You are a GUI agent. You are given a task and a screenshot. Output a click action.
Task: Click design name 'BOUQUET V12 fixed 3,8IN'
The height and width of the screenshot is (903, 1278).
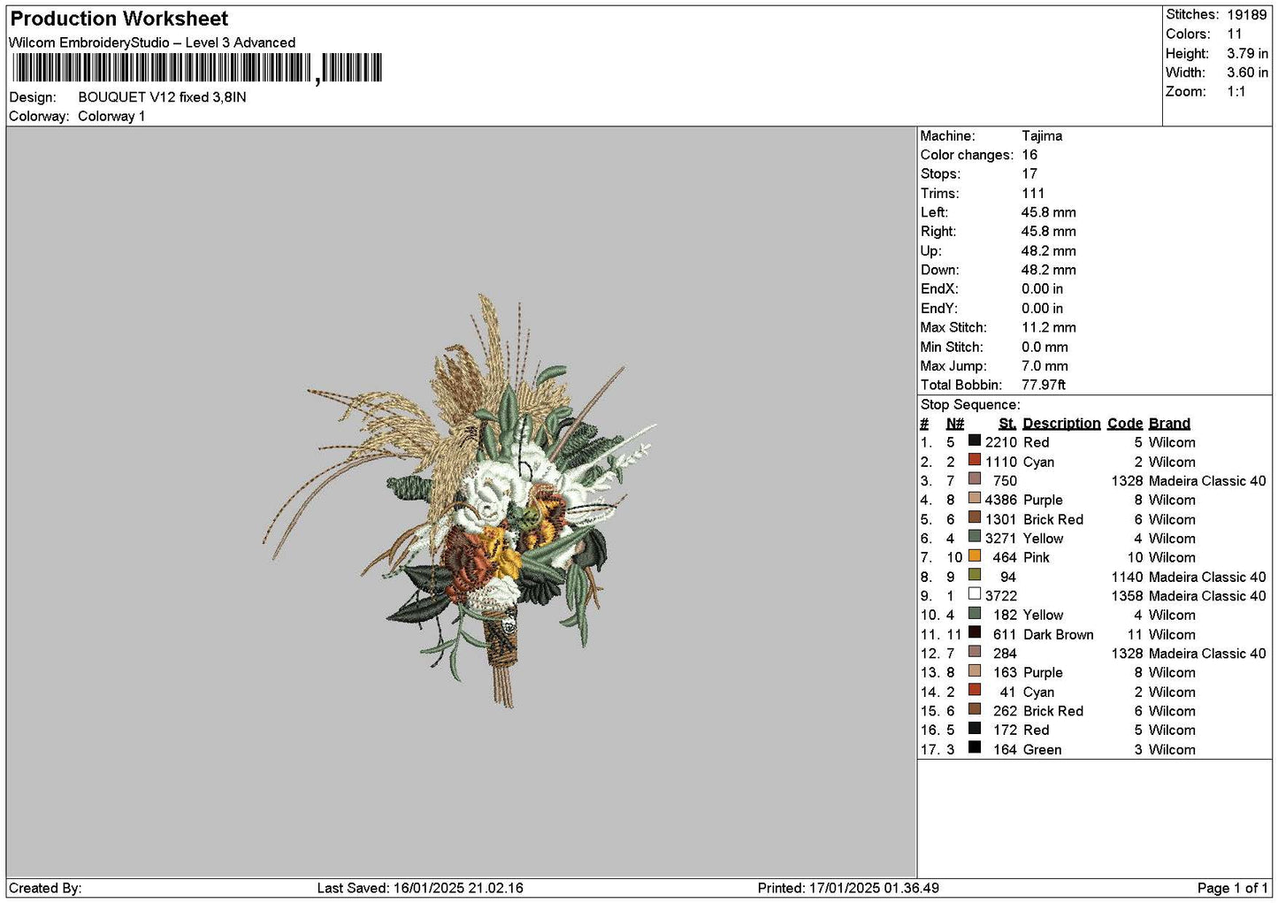point(163,97)
